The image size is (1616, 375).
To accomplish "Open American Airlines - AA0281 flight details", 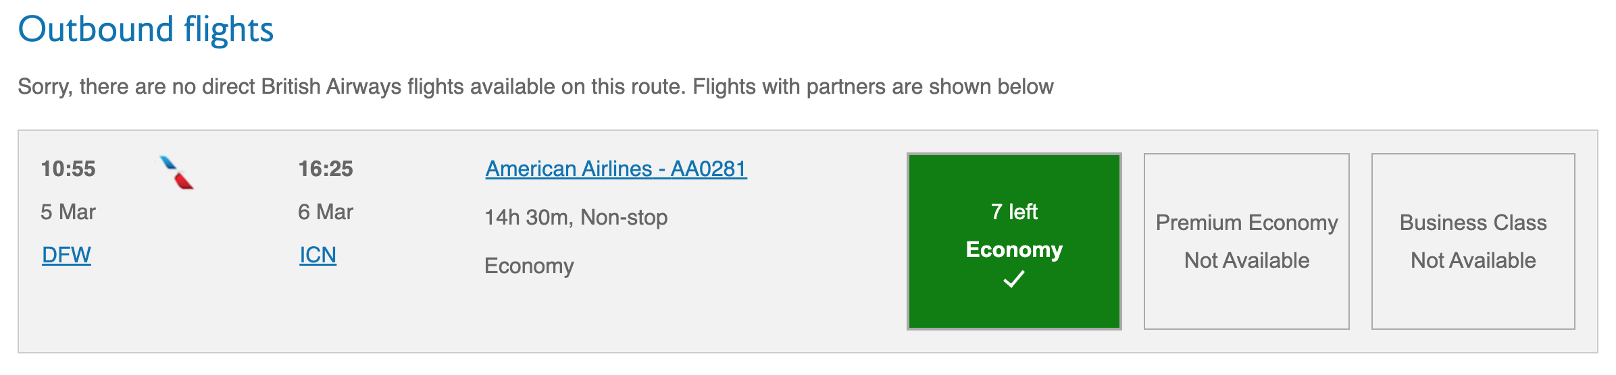I will tap(616, 169).
